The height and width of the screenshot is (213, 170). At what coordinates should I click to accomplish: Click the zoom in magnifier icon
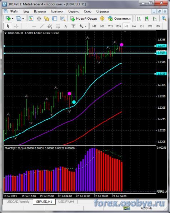[x=164, y=18]
